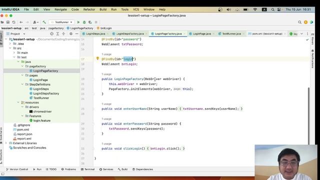This screenshot has width=320, height=180.
Task: Navigate back with the left arrow
Action: (x=21, y=22)
